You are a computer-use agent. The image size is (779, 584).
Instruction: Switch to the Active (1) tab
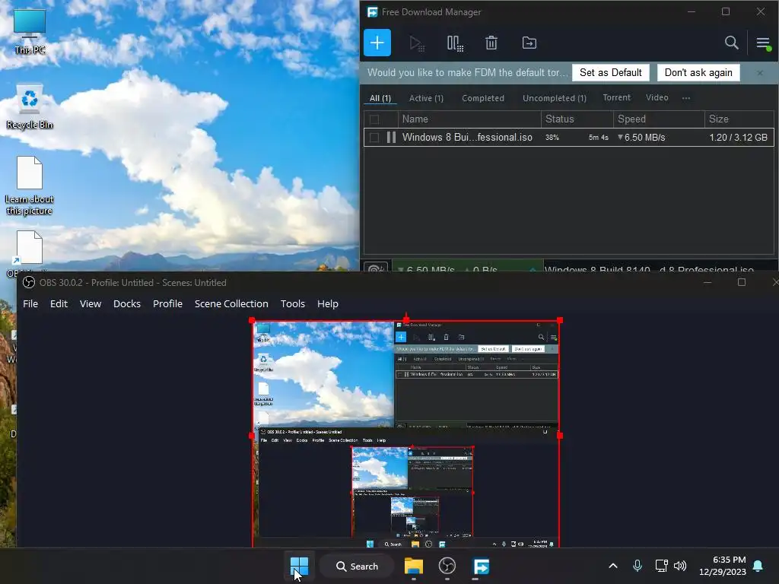426,98
